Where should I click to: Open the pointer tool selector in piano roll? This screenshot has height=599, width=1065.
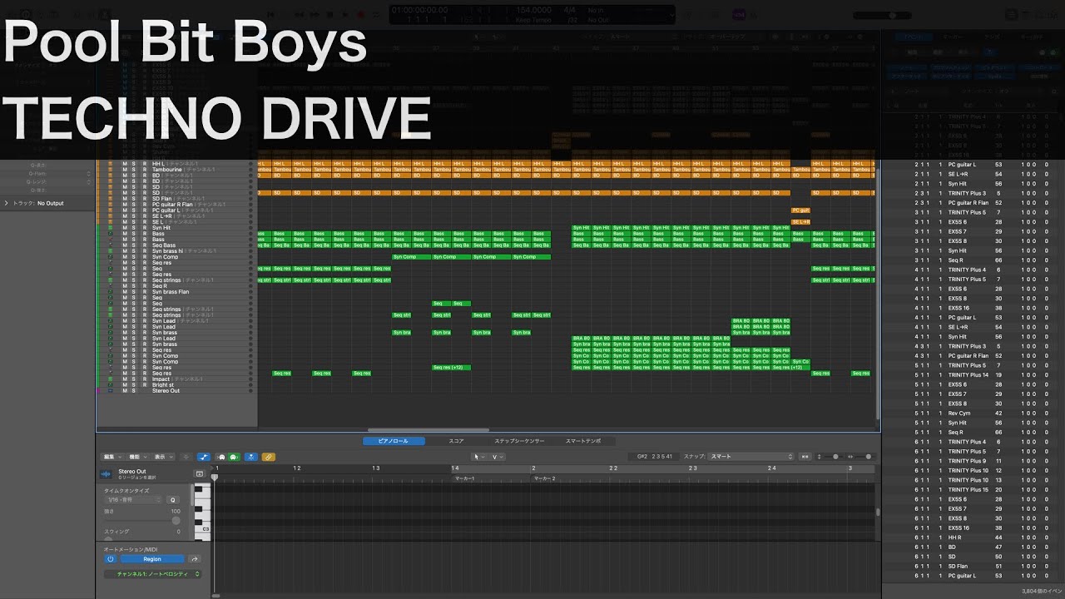click(478, 457)
